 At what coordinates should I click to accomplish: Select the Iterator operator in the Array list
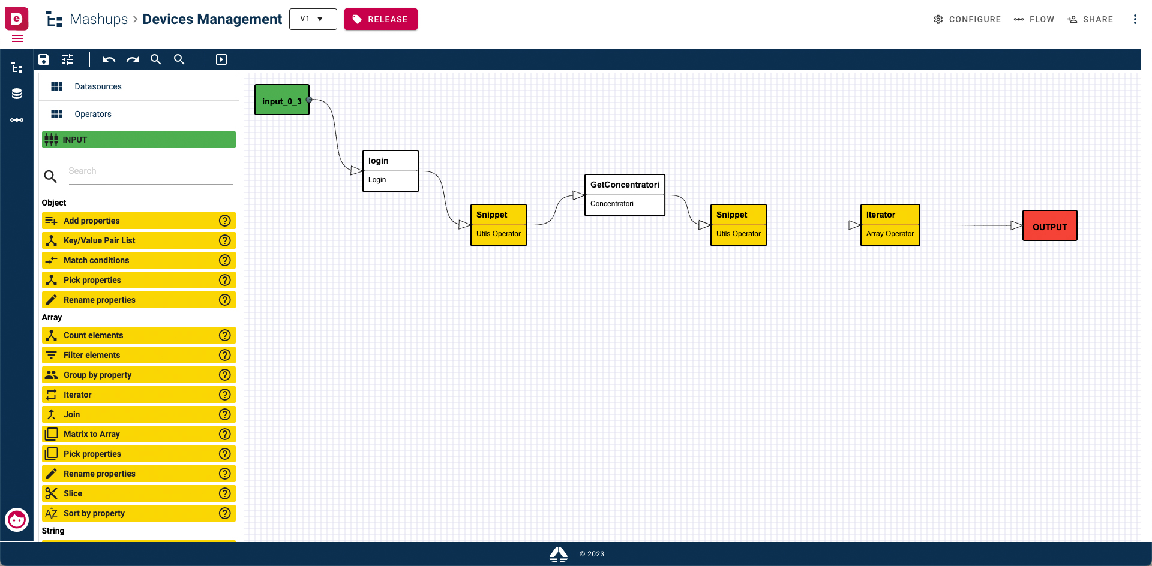139,395
